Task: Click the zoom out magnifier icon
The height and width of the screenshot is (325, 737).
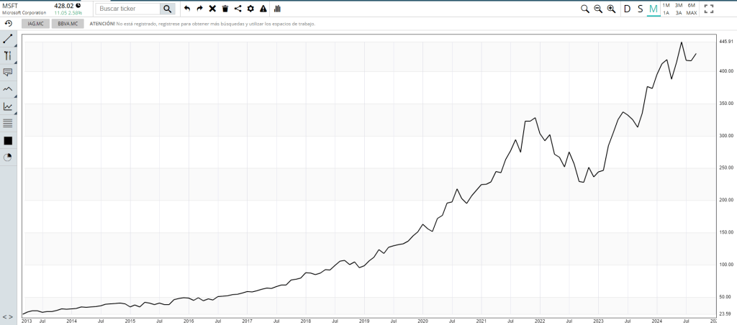Action: (598, 9)
